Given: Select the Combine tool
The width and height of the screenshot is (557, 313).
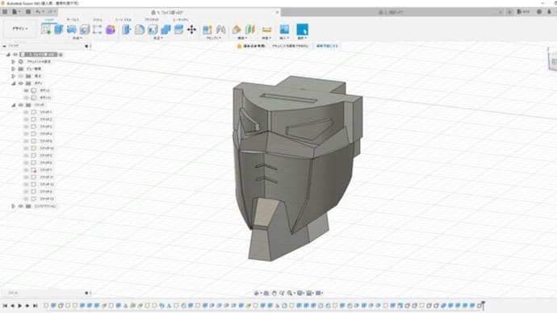Looking at the screenshot, I should (165, 30).
